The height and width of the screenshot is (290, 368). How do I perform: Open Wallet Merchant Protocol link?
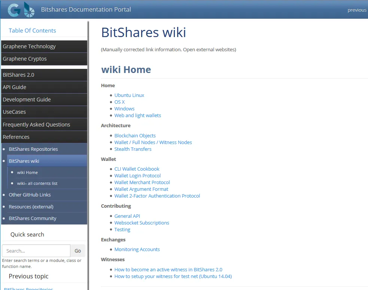142,183
